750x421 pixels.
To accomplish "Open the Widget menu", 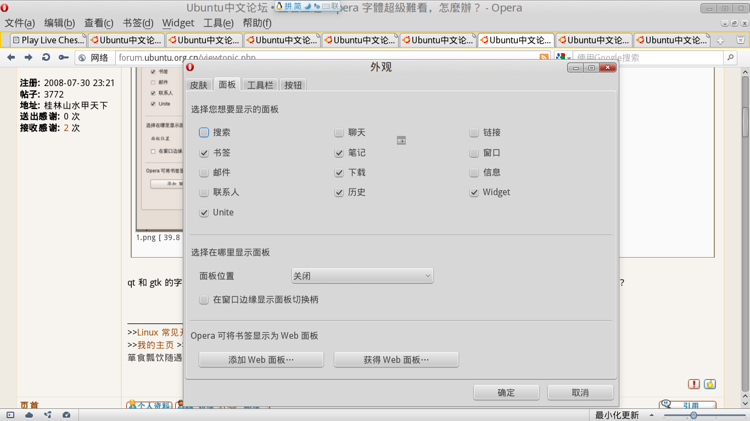I will [x=178, y=23].
